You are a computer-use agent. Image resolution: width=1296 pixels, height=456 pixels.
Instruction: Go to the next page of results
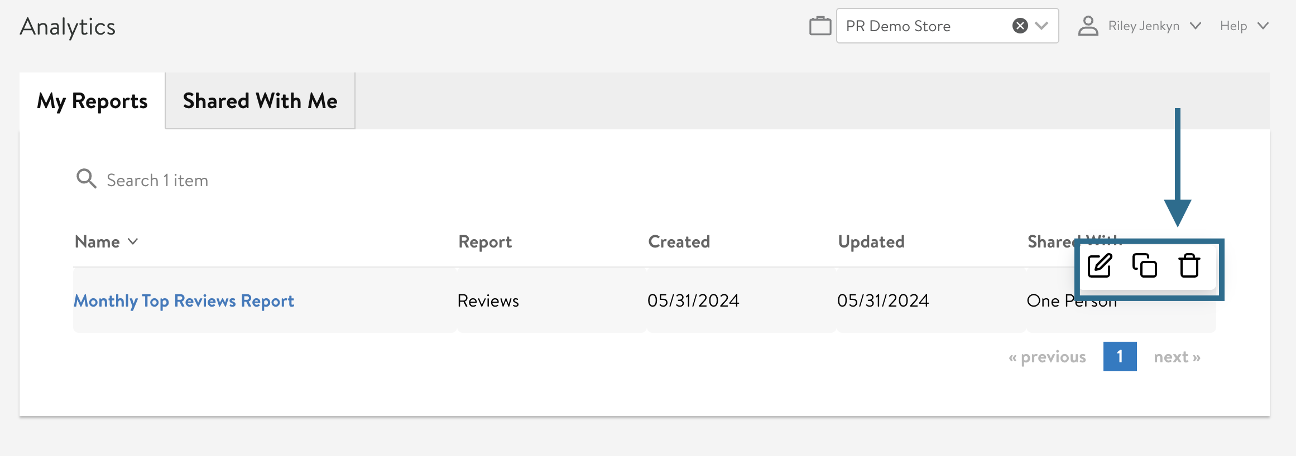pyautogui.click(x=1177, y=357)
